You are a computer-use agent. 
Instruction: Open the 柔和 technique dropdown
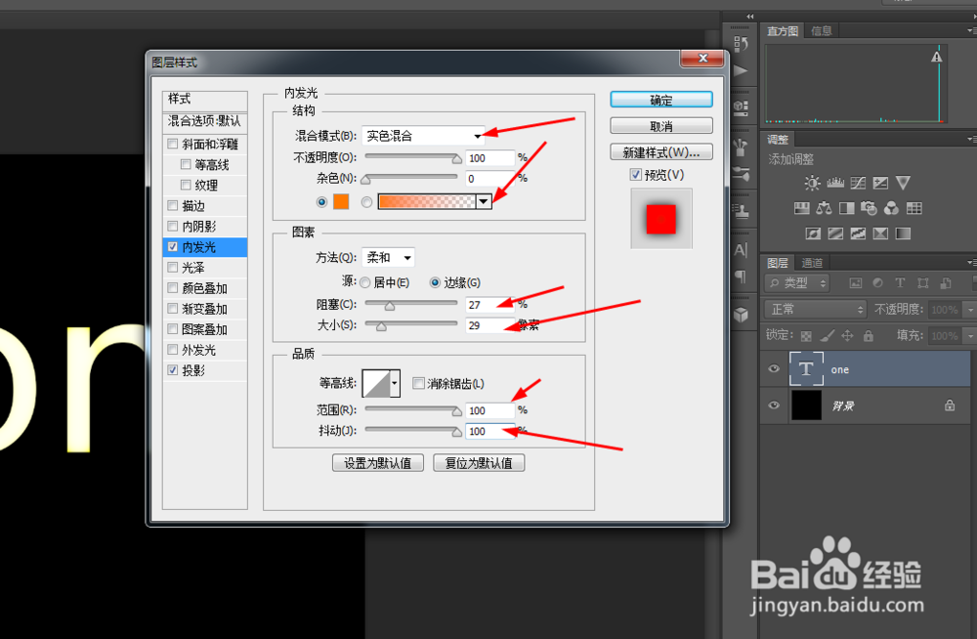388,257
